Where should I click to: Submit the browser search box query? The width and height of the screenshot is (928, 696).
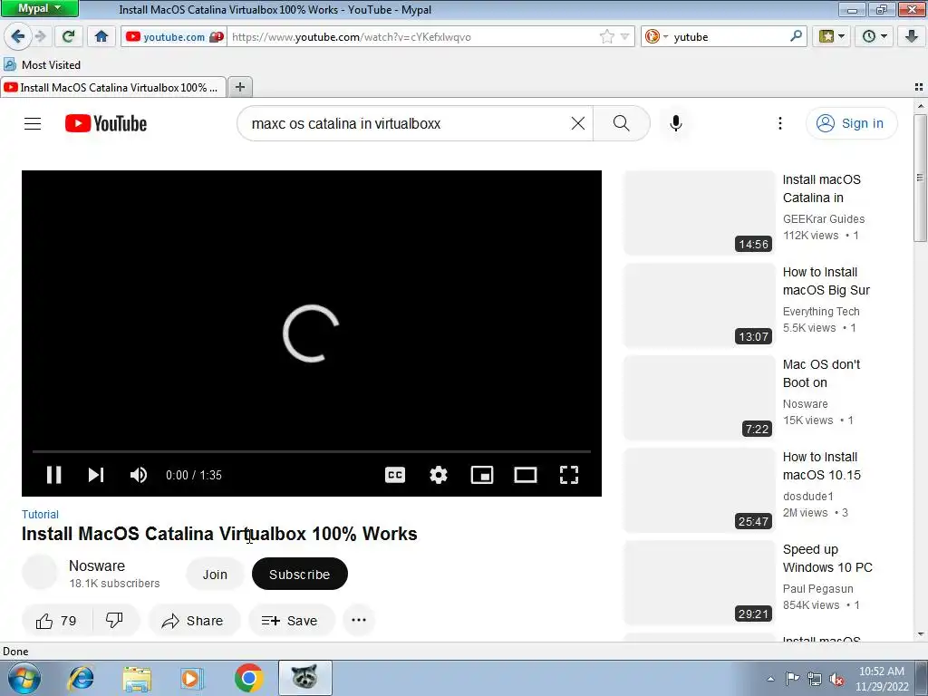796,36
